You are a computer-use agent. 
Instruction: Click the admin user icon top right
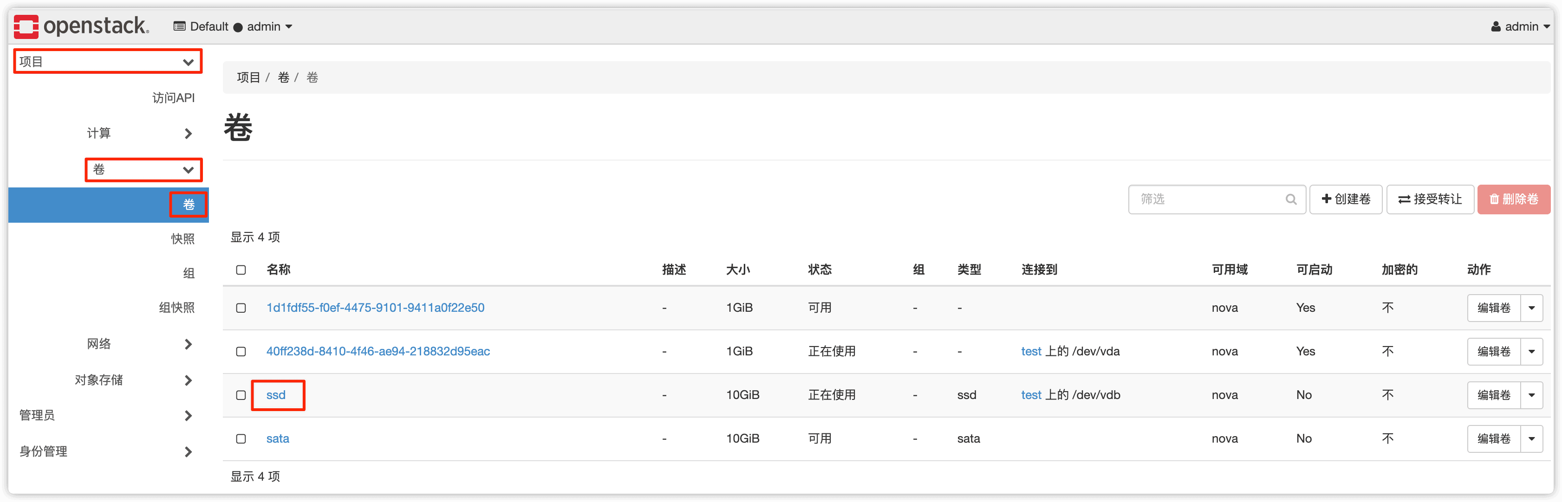click(1496, 26)
